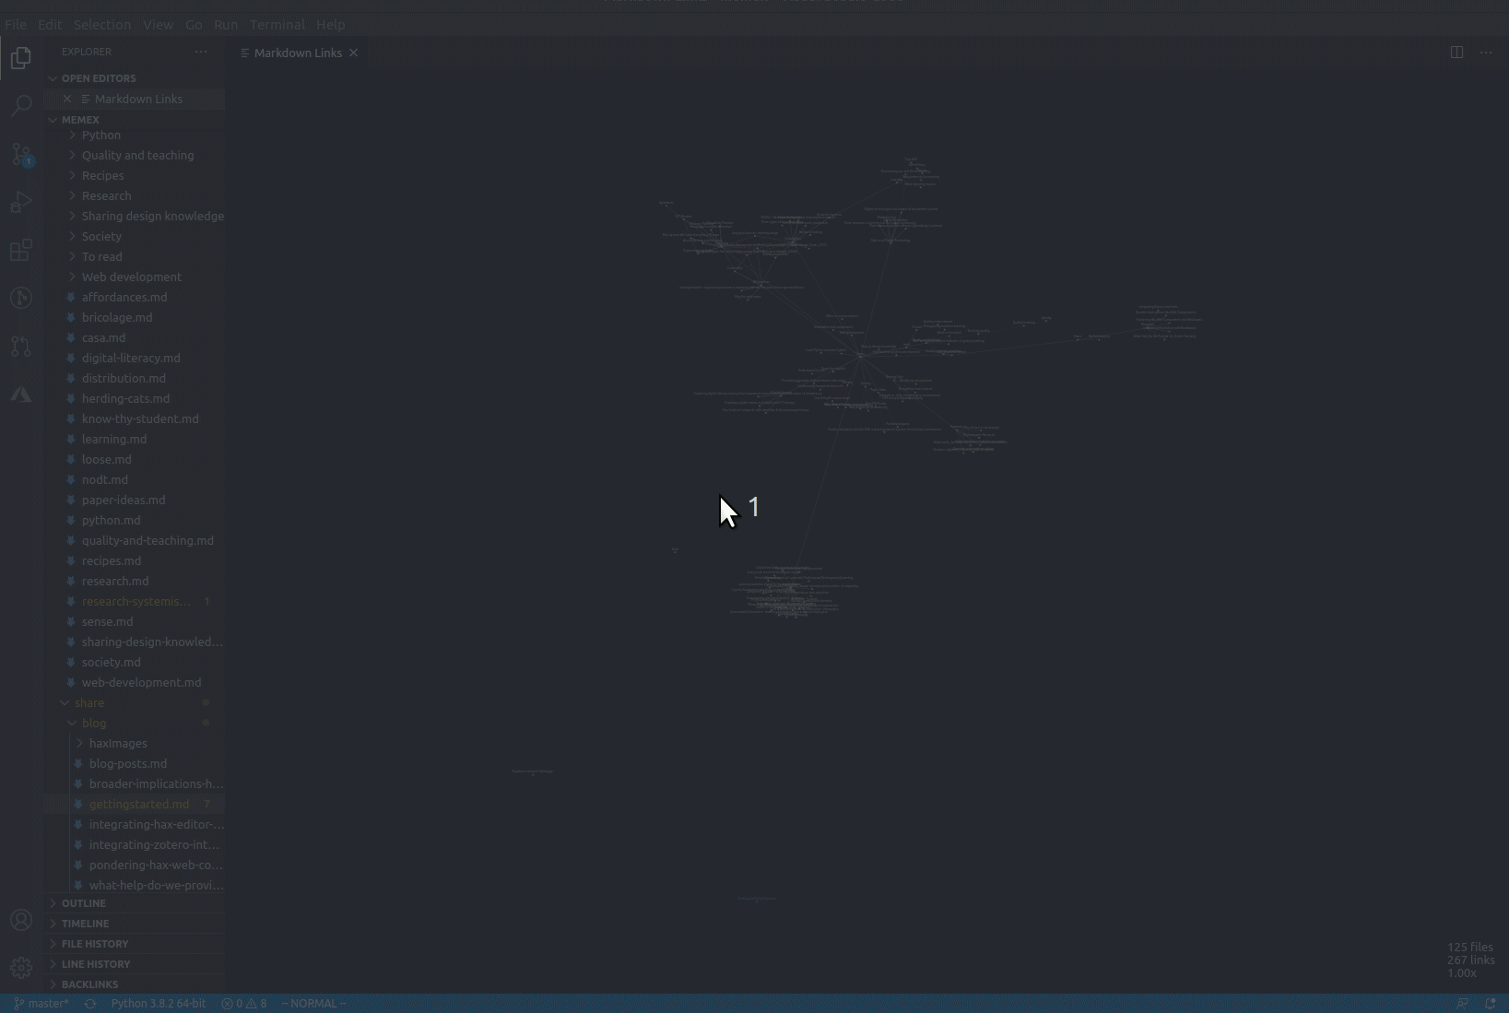Open the Accounts icon

[21, 920]
